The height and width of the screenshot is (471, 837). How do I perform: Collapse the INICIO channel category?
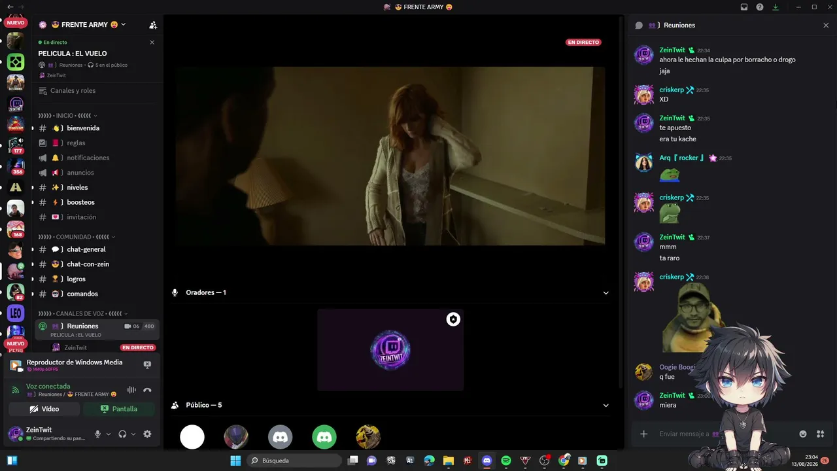click(67, 116)
